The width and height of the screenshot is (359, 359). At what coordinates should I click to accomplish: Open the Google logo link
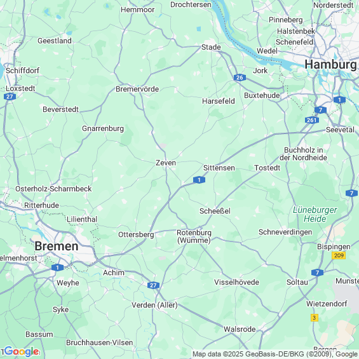(22, 351)
